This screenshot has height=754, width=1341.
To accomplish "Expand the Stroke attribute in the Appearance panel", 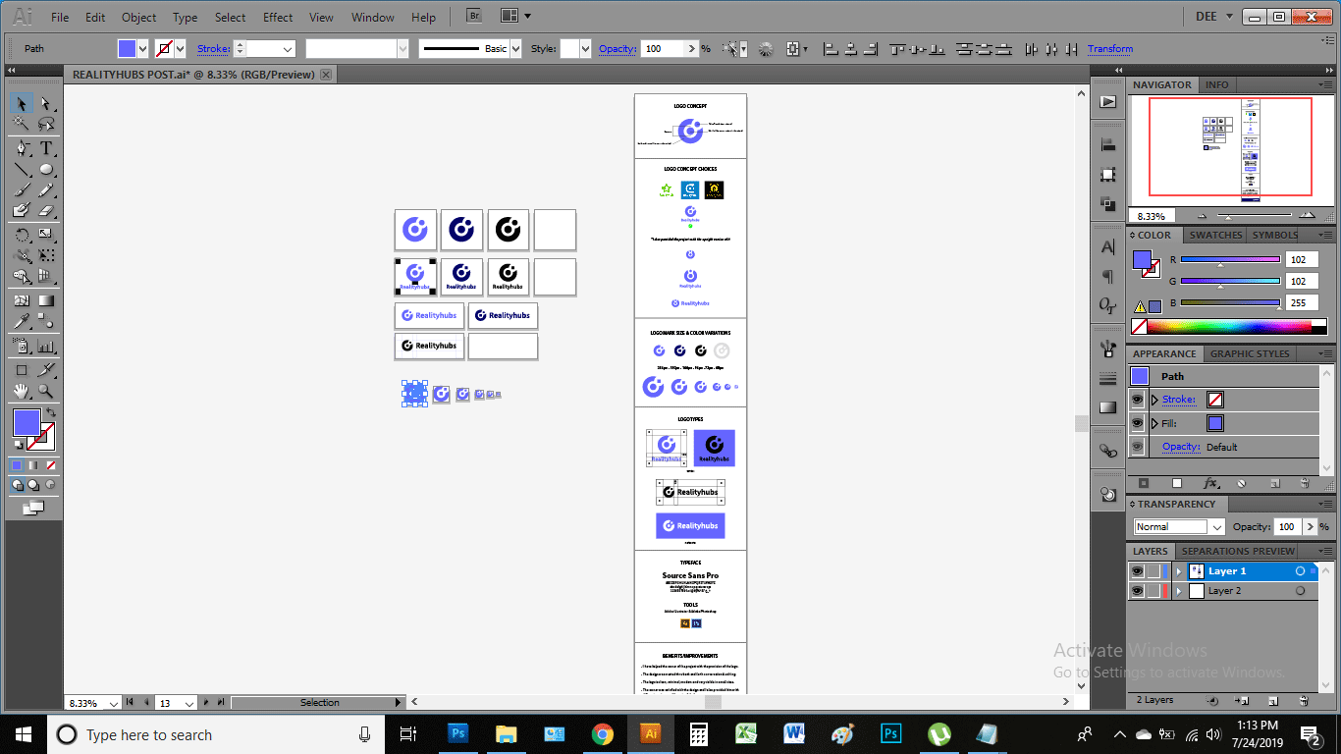I will click(x=1155, y=400).
